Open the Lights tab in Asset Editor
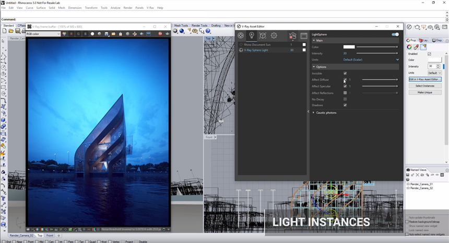 pyautogui.click(x=252, y=35)
